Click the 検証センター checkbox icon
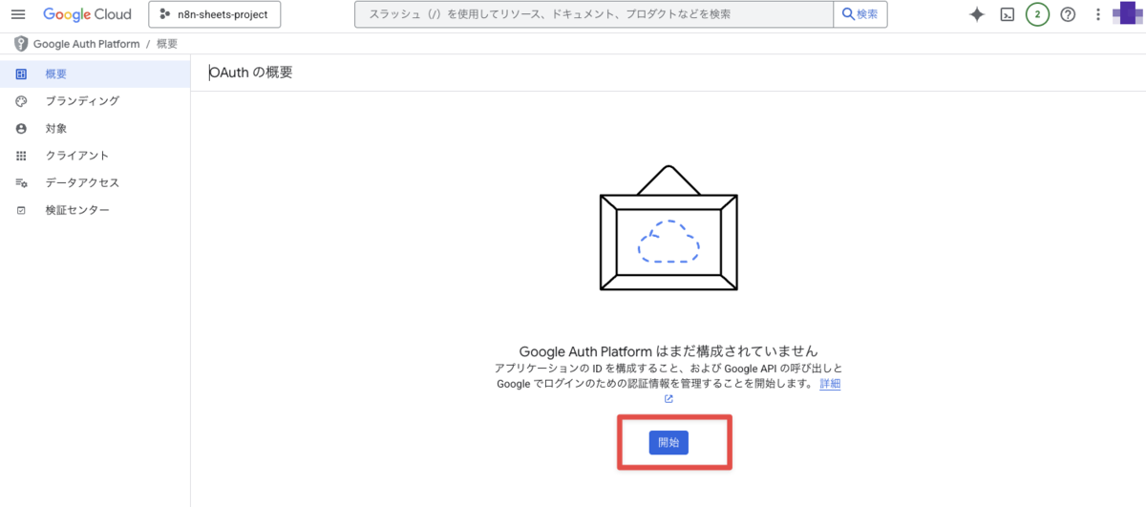This screenshot has width=1146, height=507. tap(21, 210)
